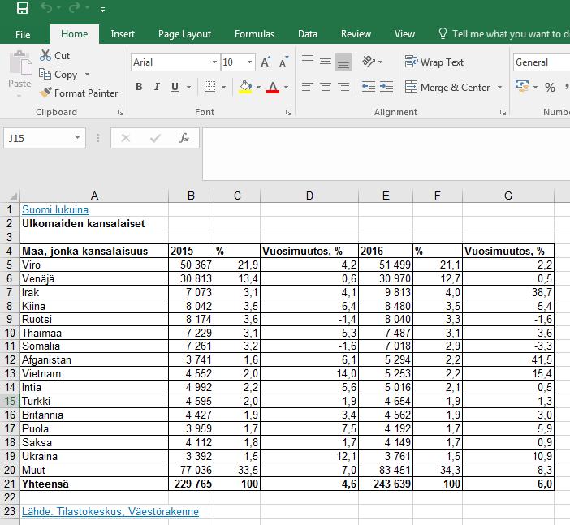Click Increase Font Size icon

[266, 62]
